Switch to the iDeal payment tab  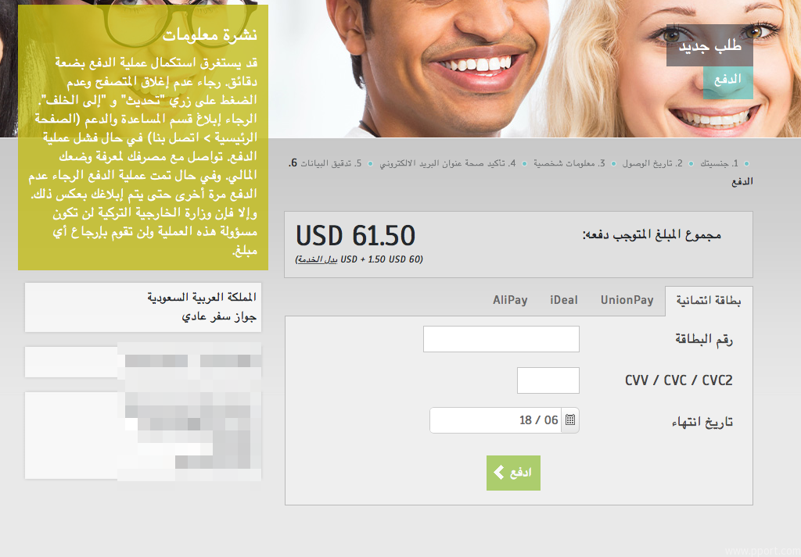[x=563, y=301]
